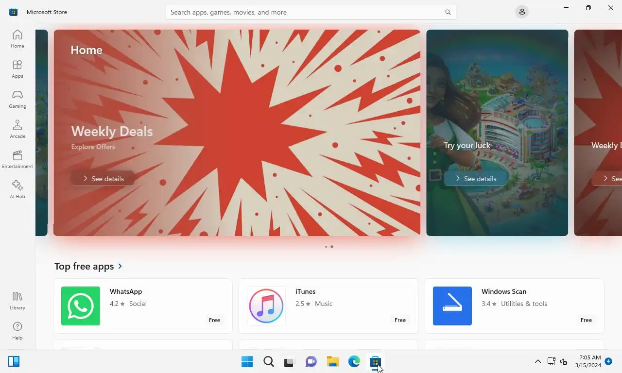Open the Windows Scan title text
Screen dimensions: 622x373
click(x=504, y=291)
